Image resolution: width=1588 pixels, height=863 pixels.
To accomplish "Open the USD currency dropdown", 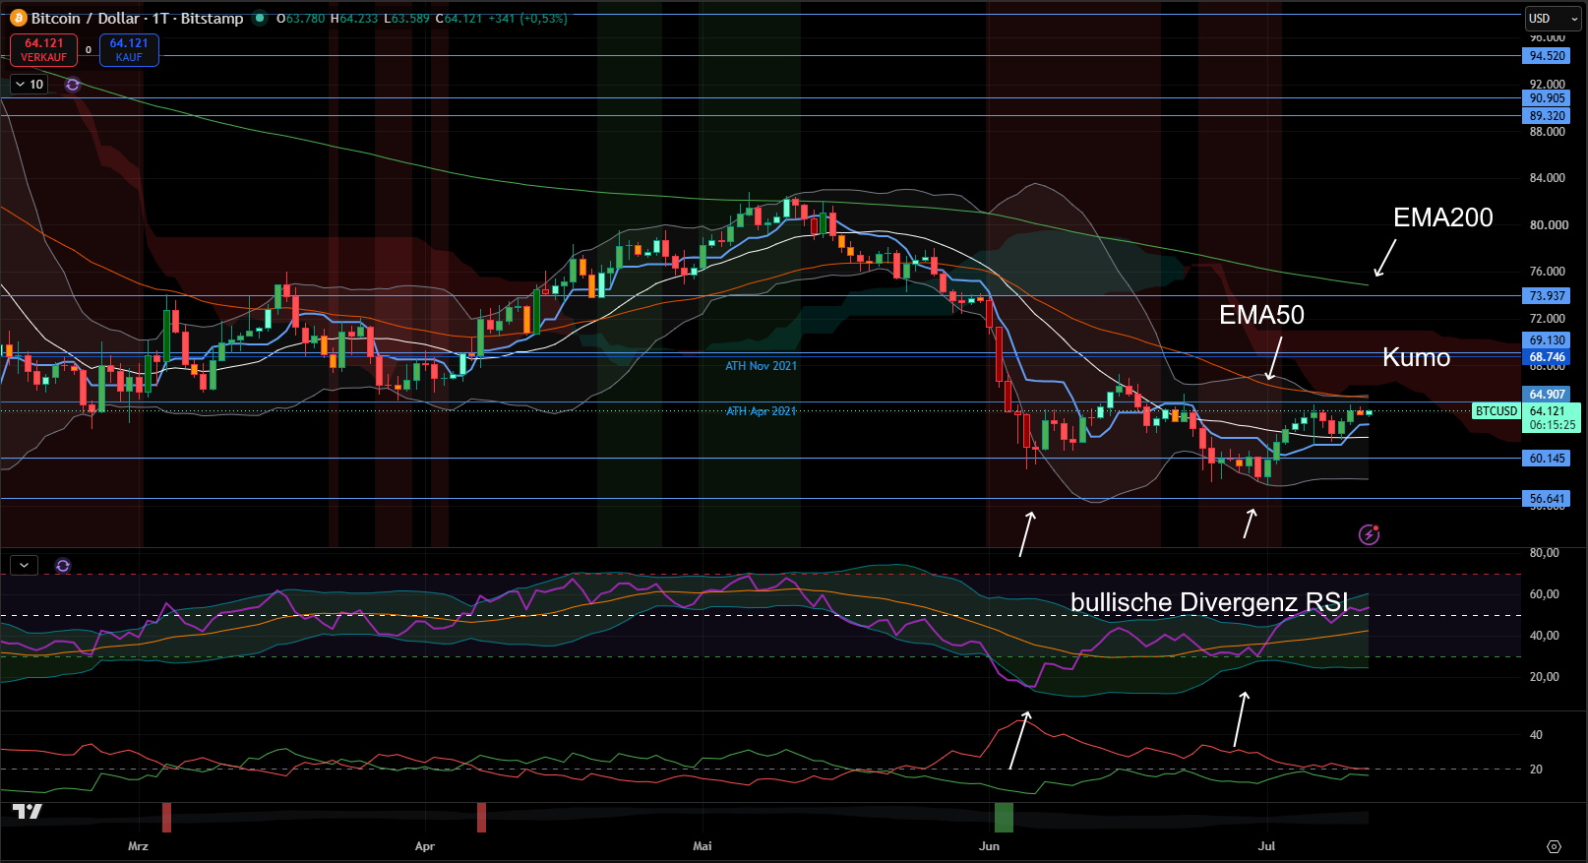I will tap(1552, 19).
